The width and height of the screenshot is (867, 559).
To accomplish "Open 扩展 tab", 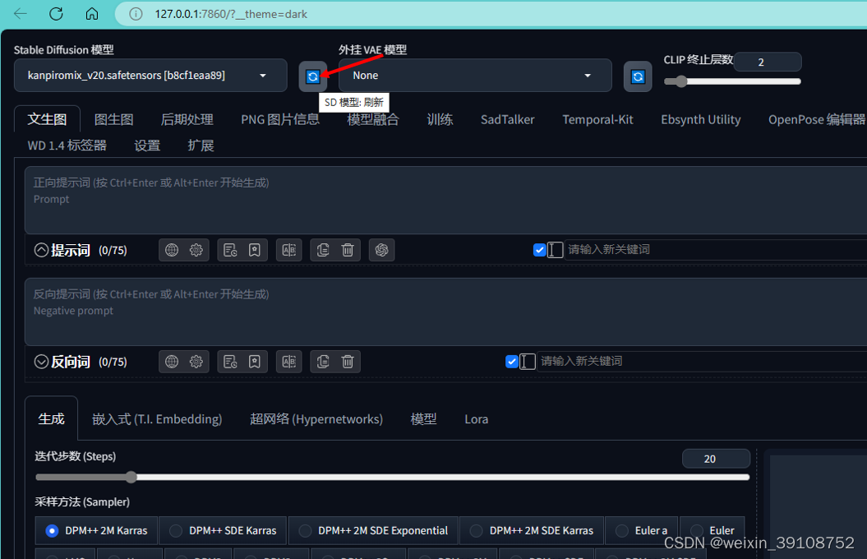I will coord(201,146).
